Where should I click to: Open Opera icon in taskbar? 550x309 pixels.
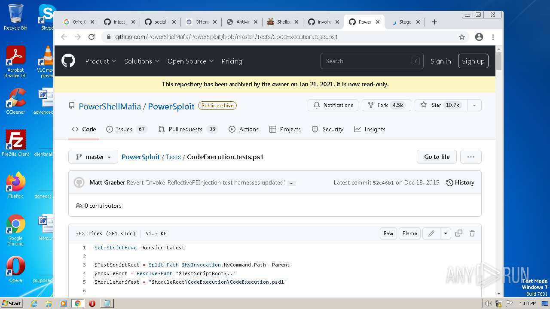[x=92, y=303]
